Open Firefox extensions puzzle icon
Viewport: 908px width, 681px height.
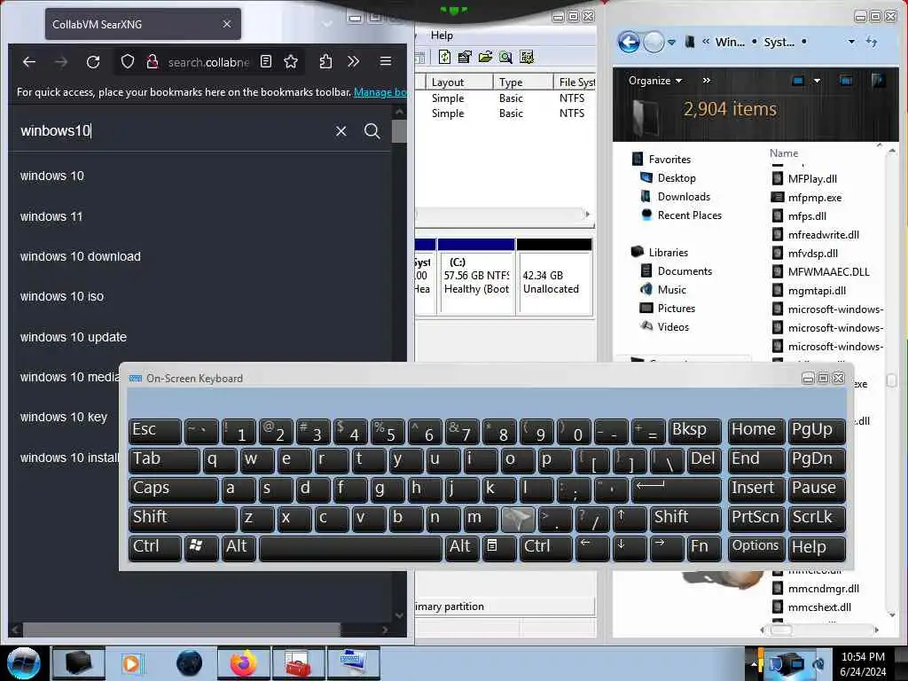coord(325,61)
